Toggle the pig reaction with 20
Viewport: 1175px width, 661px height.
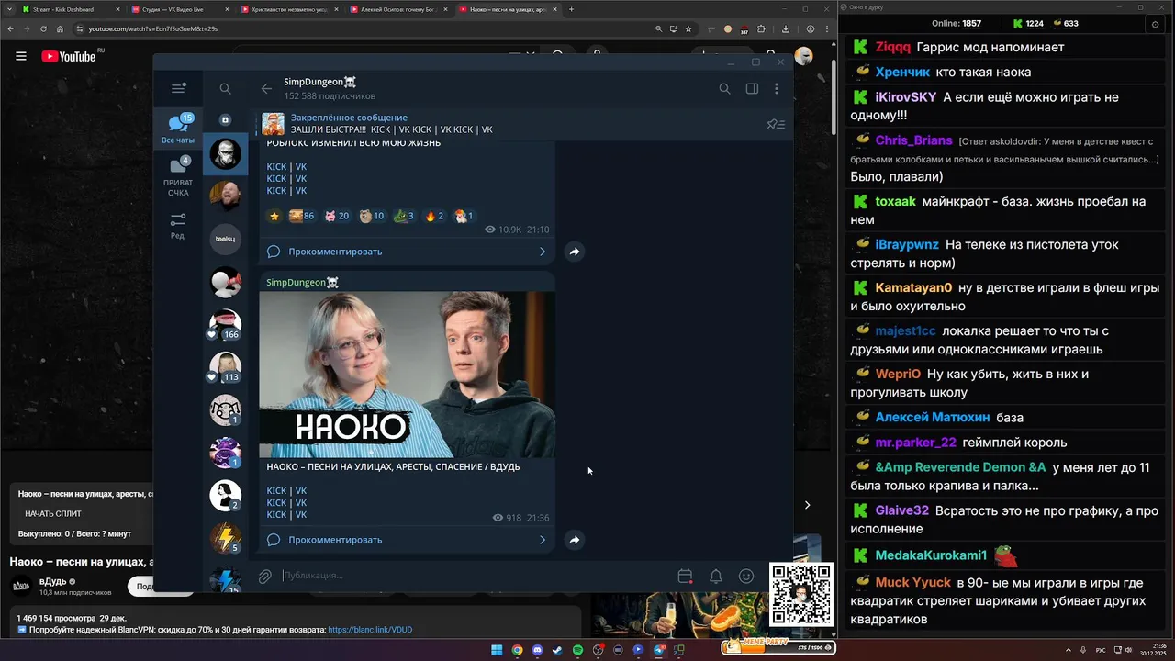[x=336, y=216]
